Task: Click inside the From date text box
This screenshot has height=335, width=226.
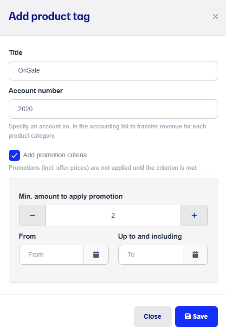Action: point(52,255)
